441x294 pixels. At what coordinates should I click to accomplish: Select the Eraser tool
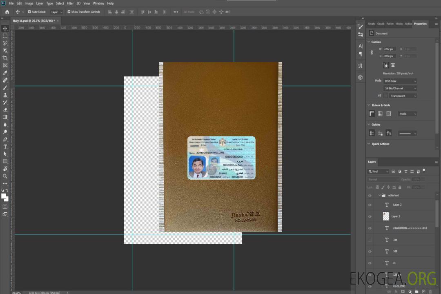[x=5, y=109]
